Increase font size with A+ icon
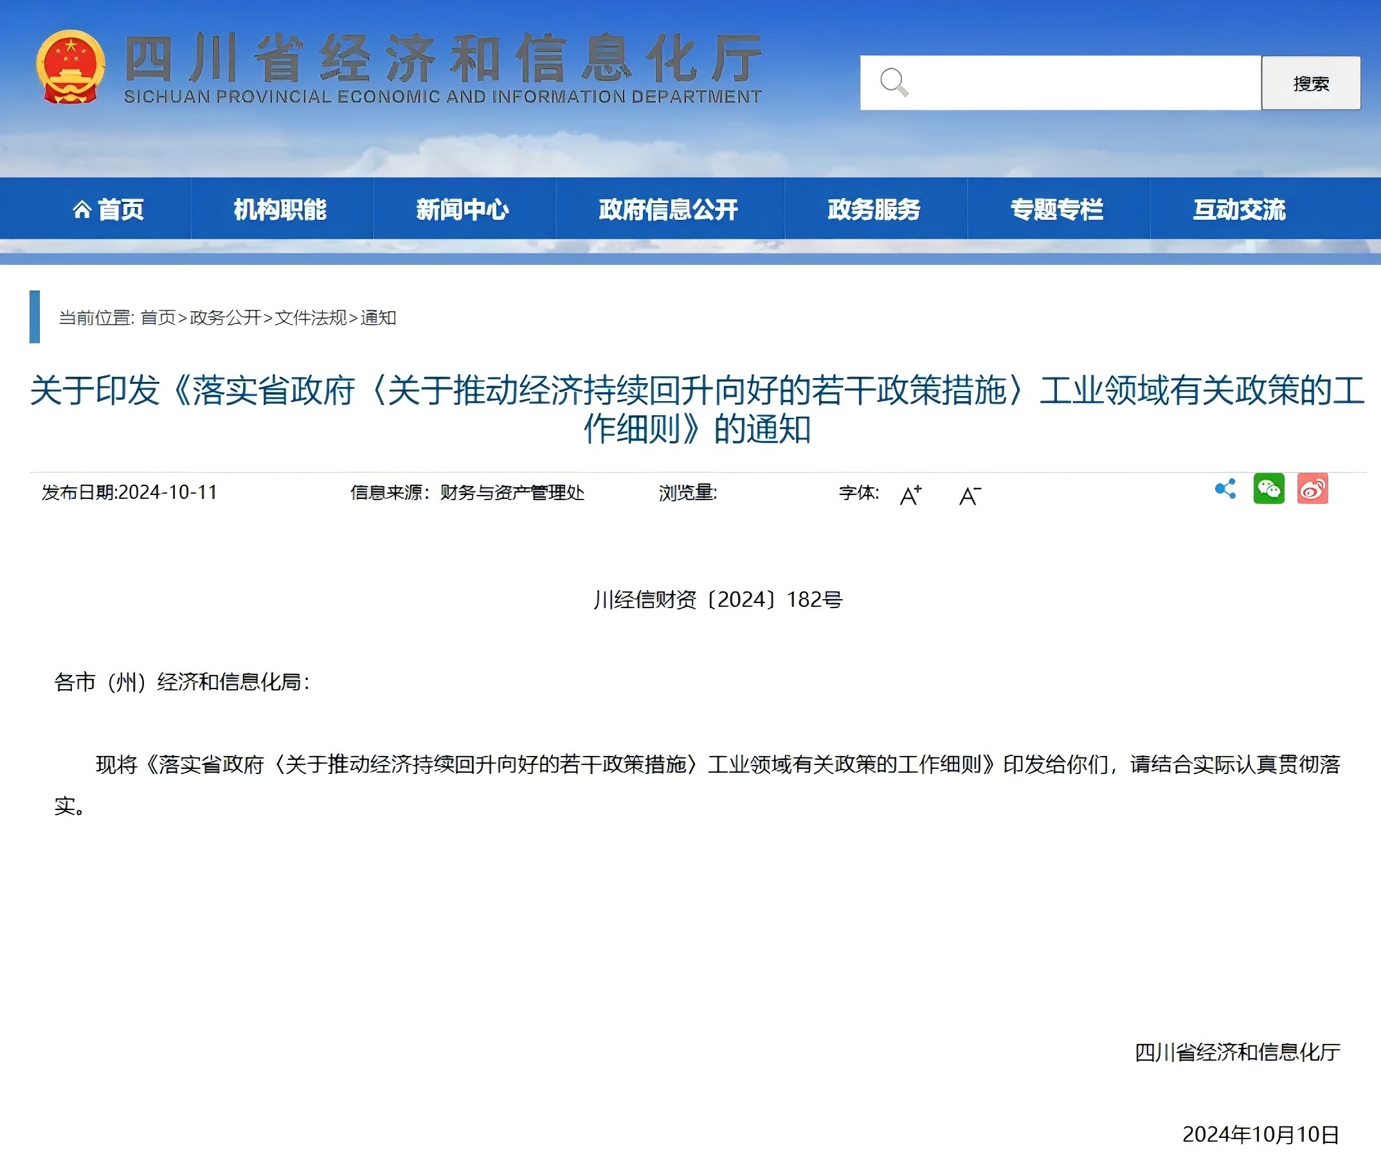This screenshot has width=1381, height=1161. click(910, 495)
